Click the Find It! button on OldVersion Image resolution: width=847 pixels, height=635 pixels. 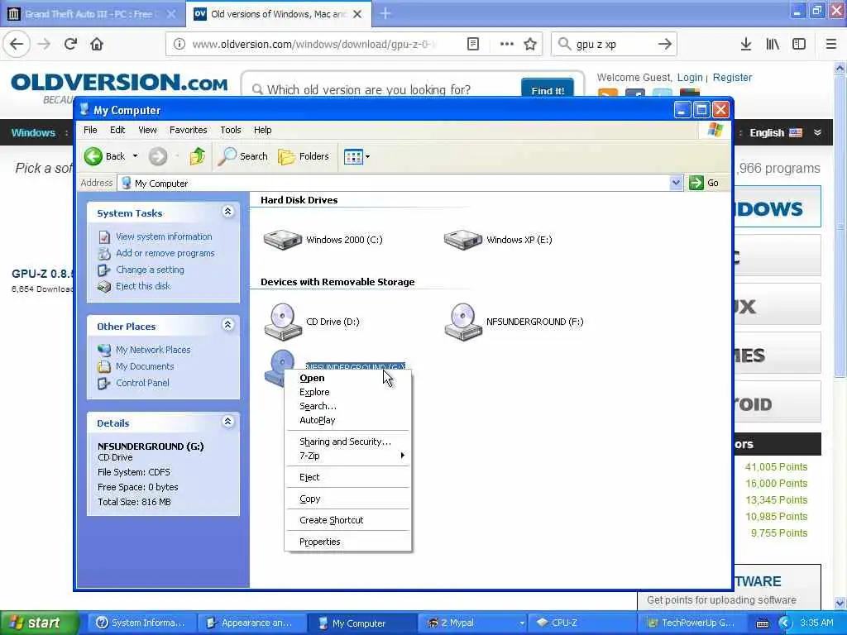(548, 89)
